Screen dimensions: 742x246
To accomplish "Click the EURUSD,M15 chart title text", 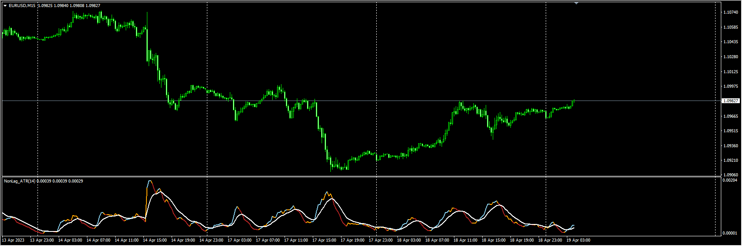I will (22, 5).
